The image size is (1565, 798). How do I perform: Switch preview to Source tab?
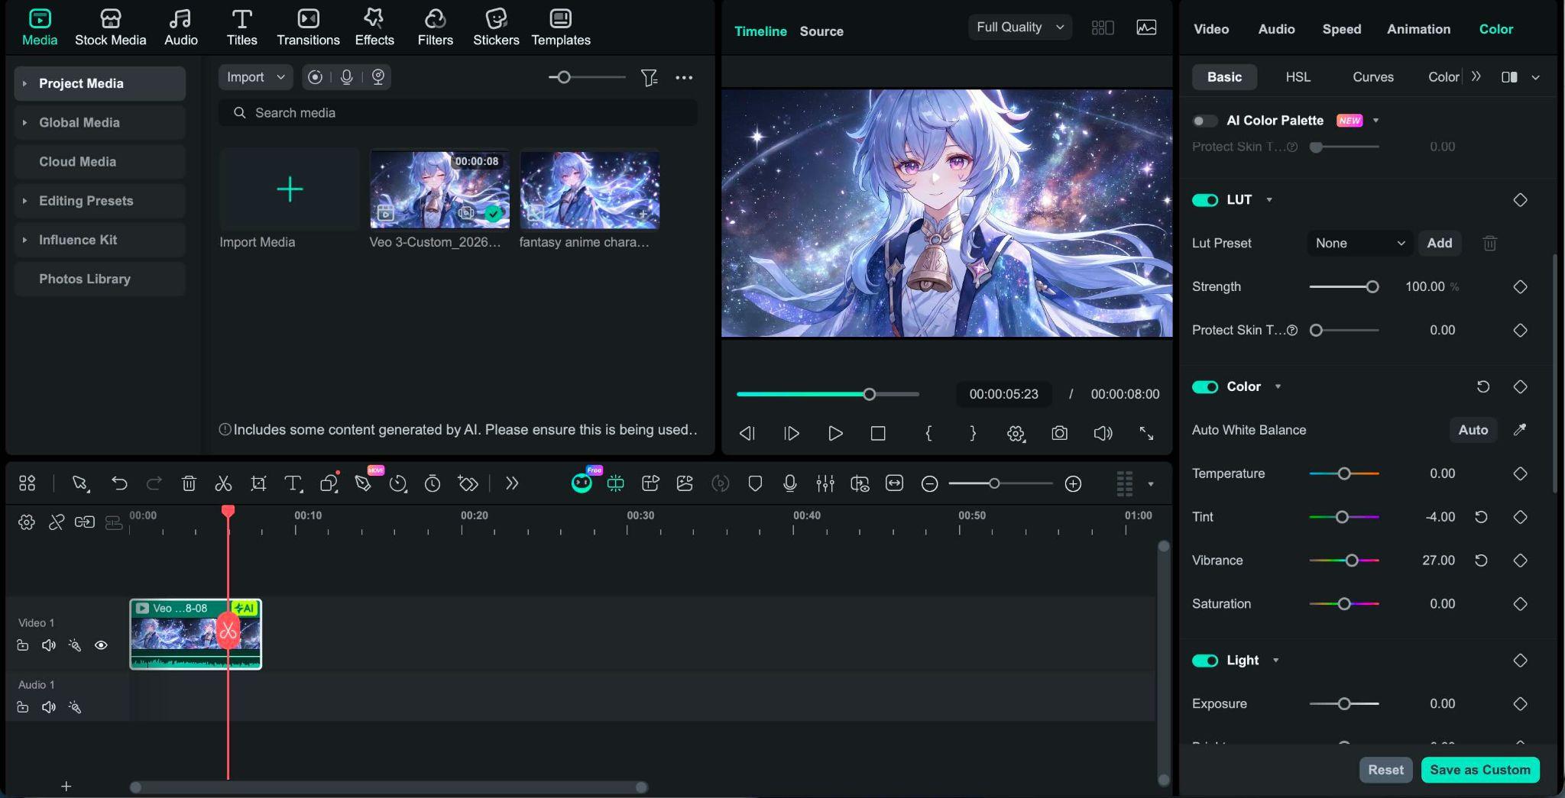pos(821,31)
